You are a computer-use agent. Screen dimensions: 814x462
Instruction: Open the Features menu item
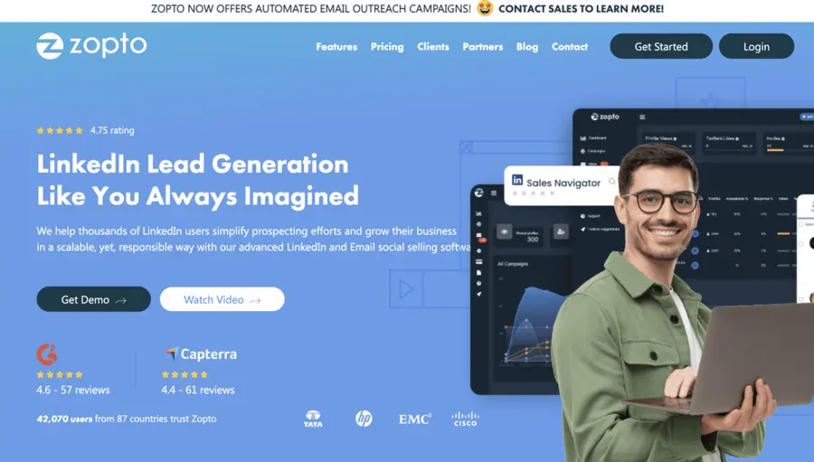pyautogui.click(x=336, y=47)
